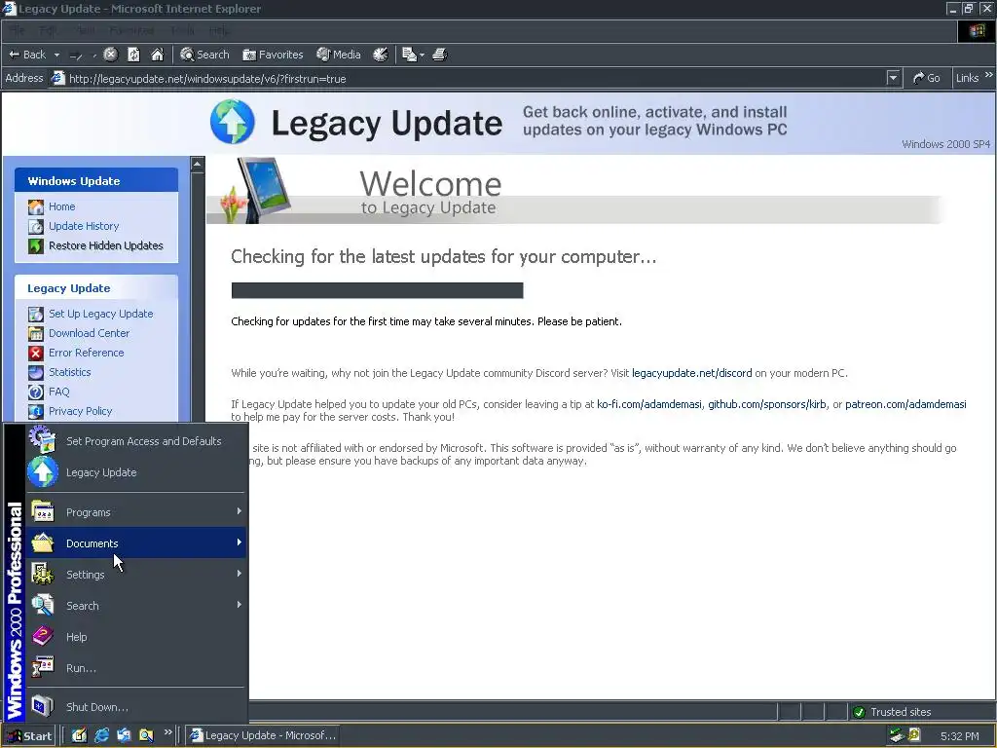Open the github.com/sponsors/kirb link
This screenshot has width=997, height=748.
coord(767,404)
